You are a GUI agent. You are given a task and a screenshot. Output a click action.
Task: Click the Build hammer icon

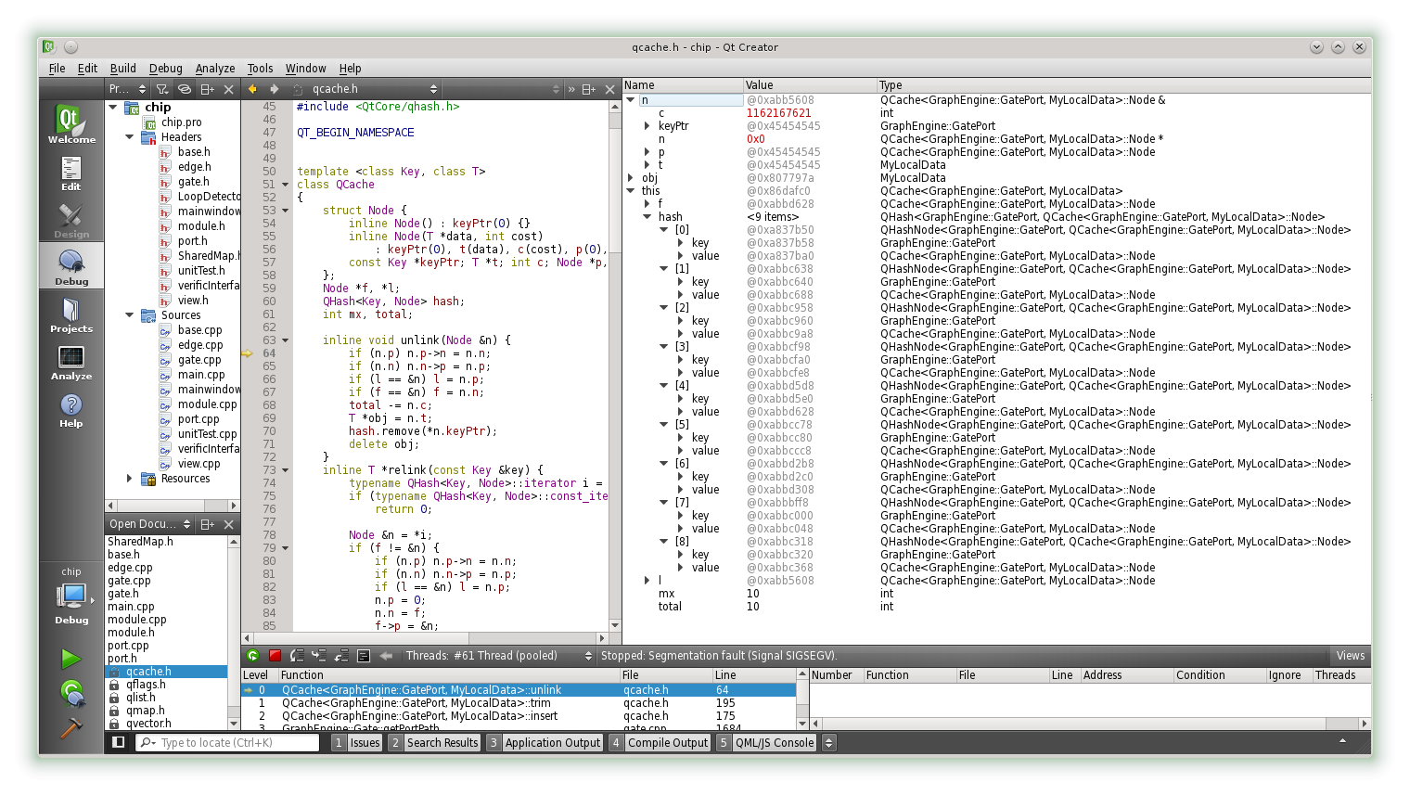point(71,728)
